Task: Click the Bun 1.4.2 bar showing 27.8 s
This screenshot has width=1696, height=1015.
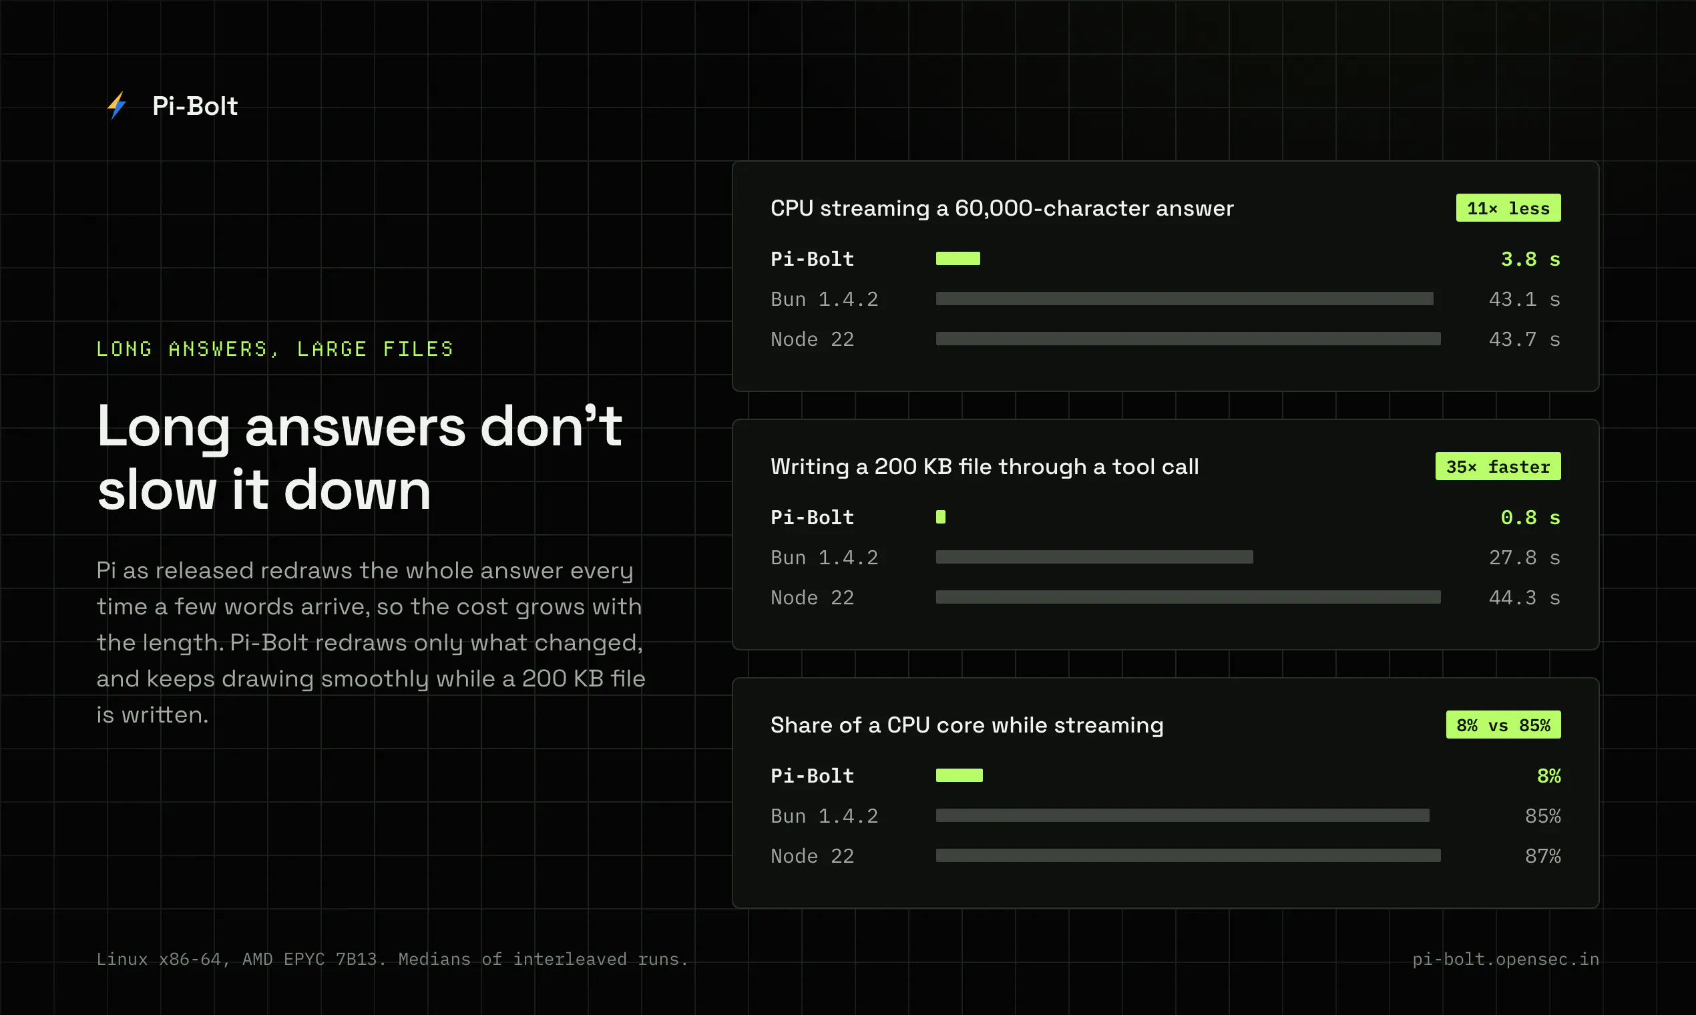Action: point(1094,558)
